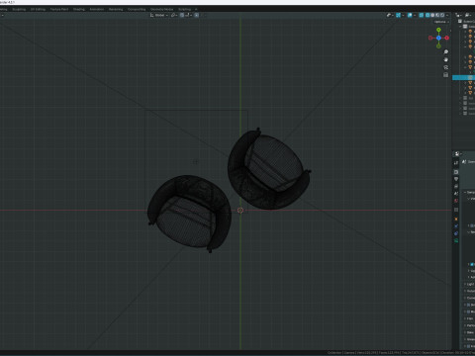Open the green Object Data properties tab
The height and width of the screenshot is (356, 475).
click(456, 240)
